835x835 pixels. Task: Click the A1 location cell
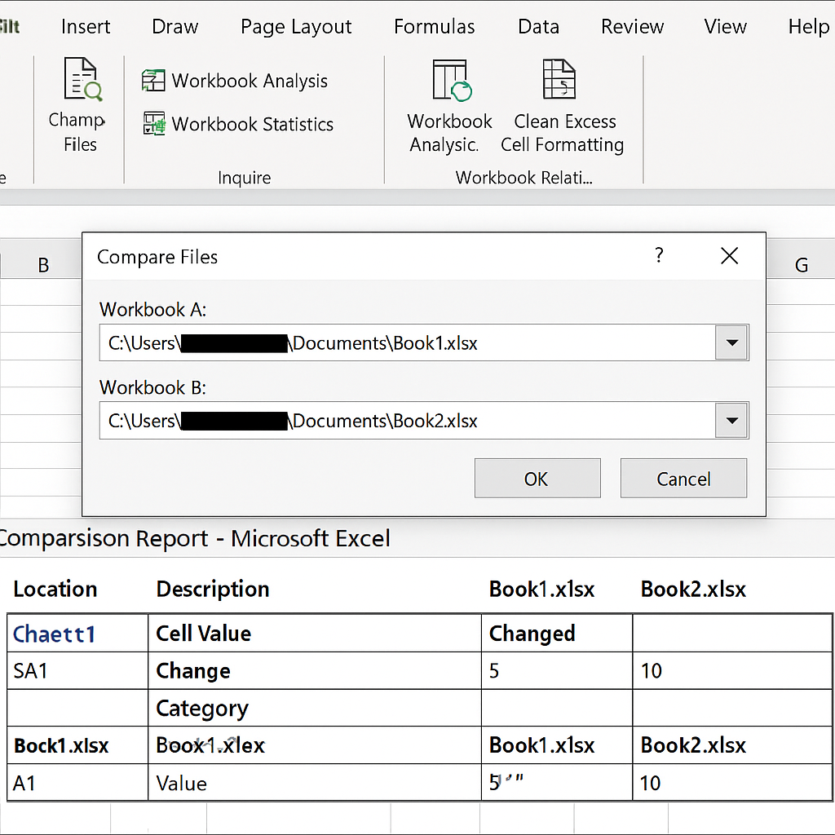77,783
